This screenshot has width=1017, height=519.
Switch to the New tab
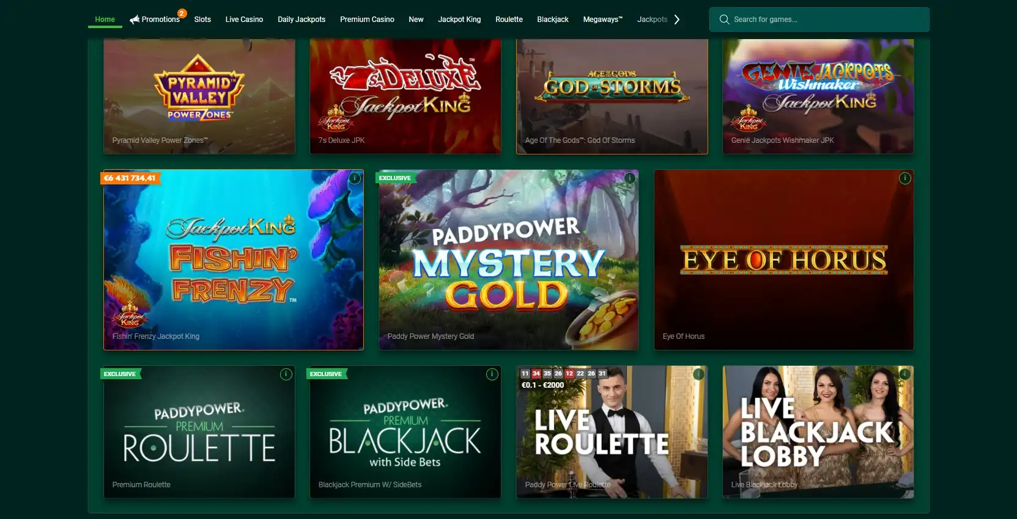pyautogui.click(x=416, y=20)
